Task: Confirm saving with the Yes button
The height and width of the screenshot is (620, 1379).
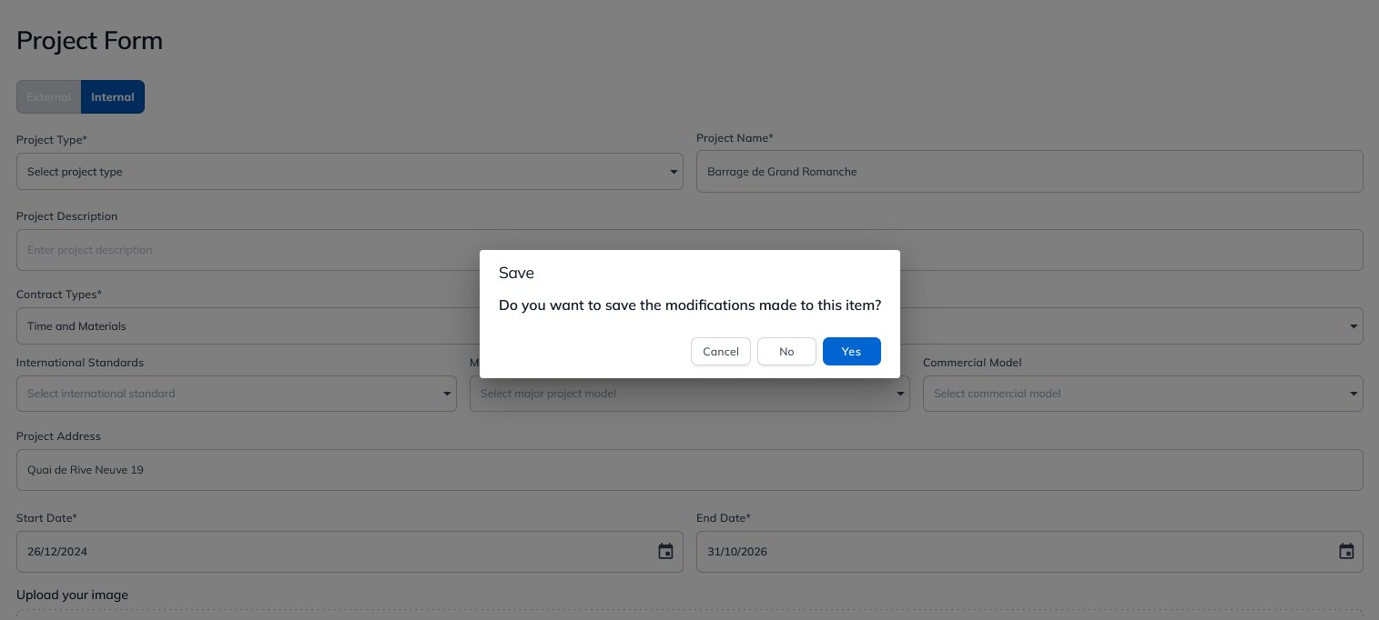Action: point(851,352)
